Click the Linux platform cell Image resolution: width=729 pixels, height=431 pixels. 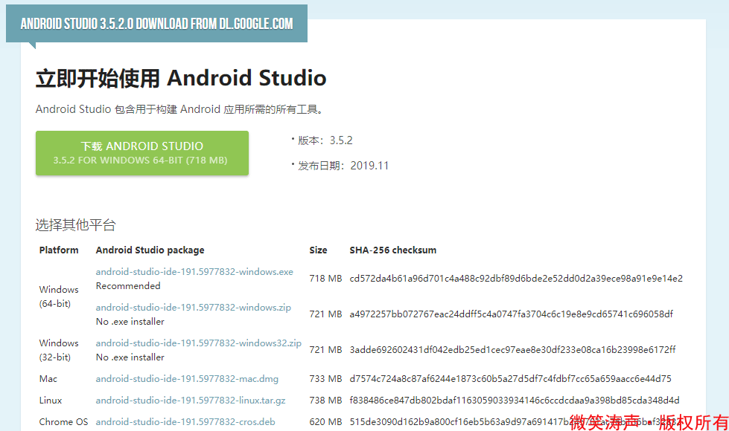tap(51, 401)
